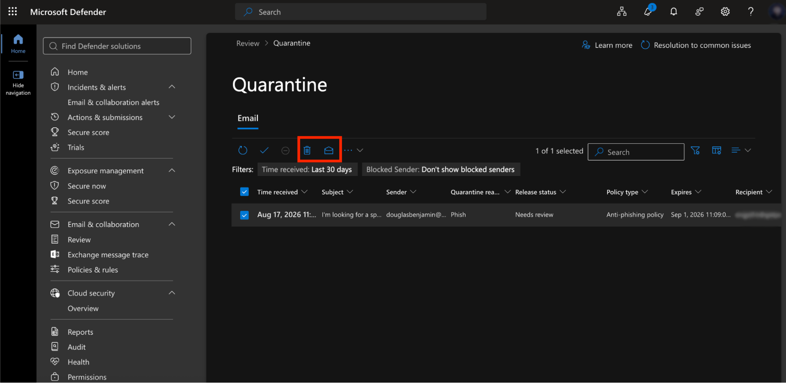Collapse the Exposure management section
Screen dimensions: 786x383
click(x=172, y=170)
